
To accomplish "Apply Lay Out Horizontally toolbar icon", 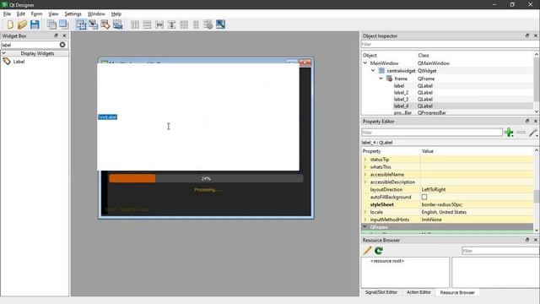I will (x=135, y=24).
